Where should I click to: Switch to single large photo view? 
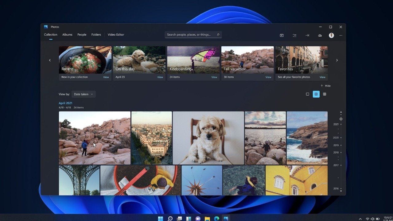pos(307,94)
